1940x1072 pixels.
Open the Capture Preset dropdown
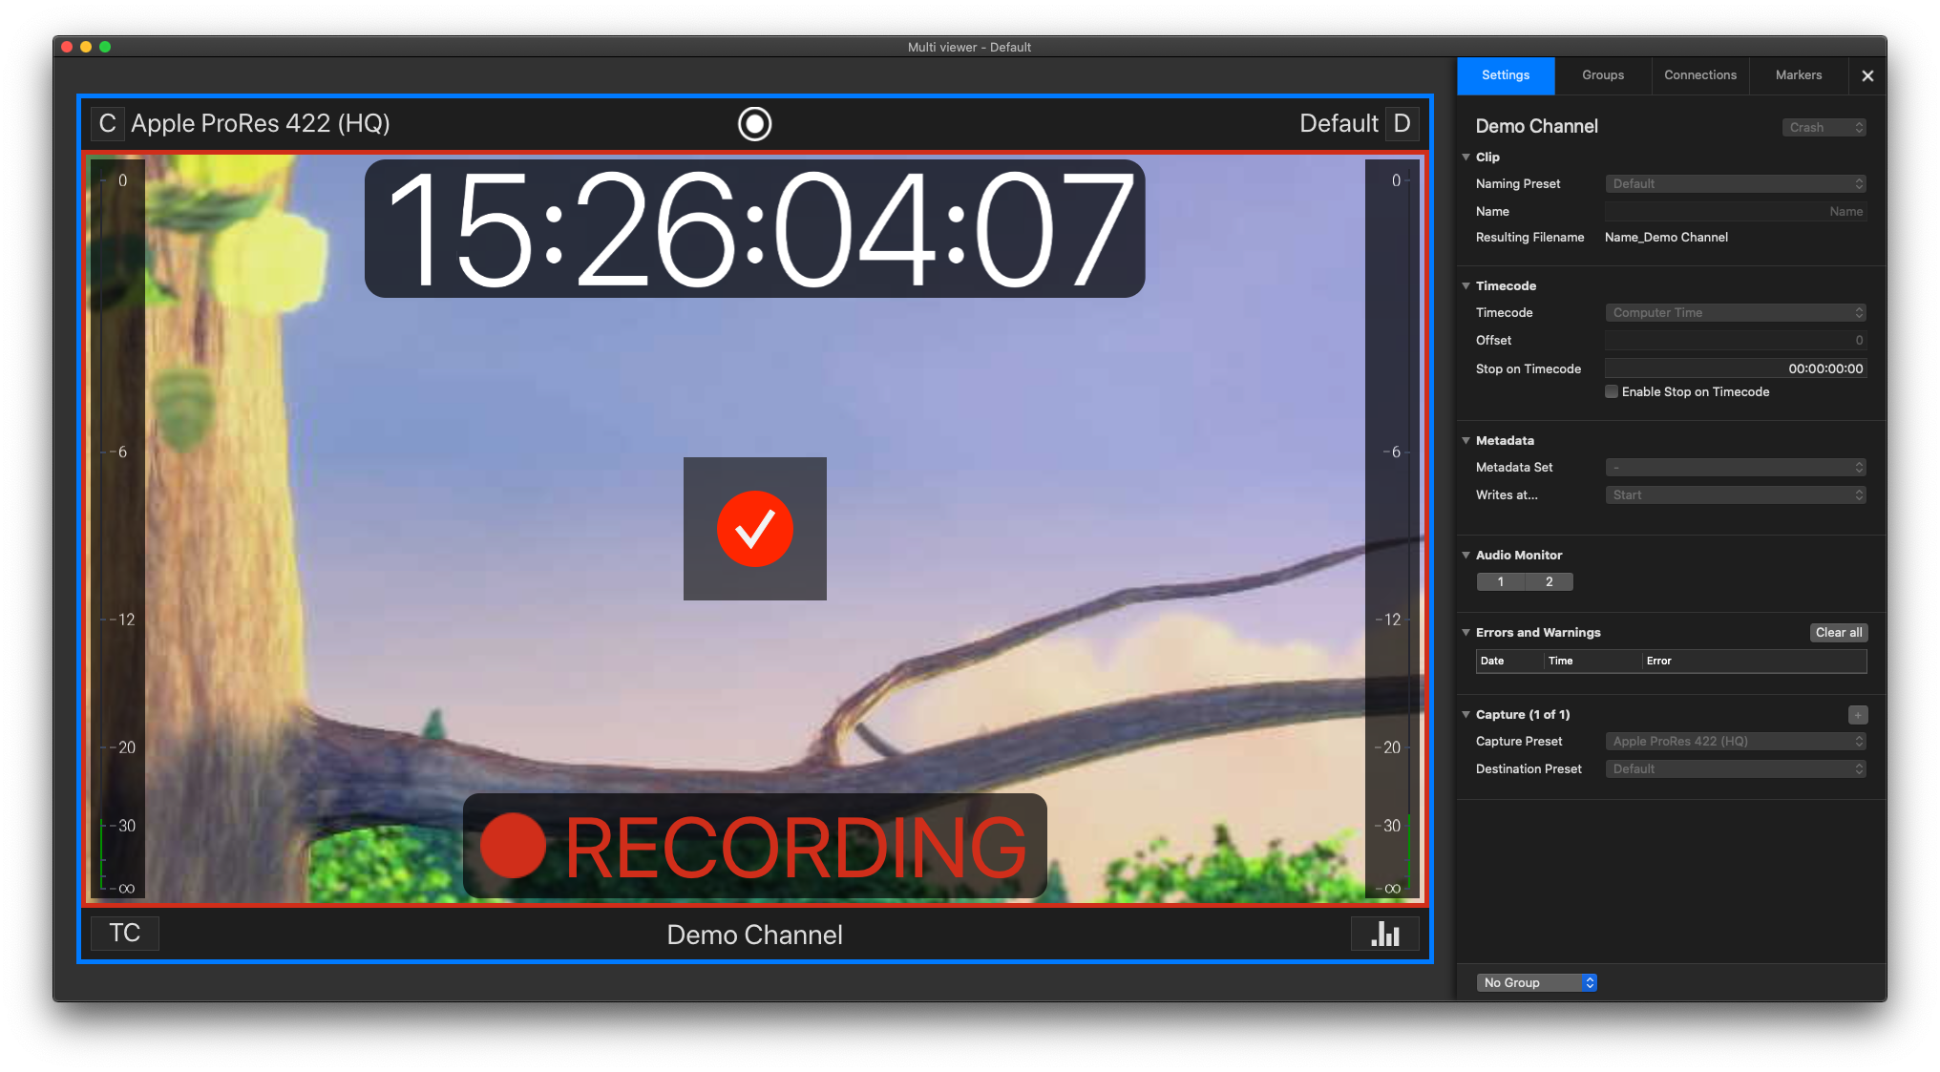pyautogui.click(x=1736, y=742)
